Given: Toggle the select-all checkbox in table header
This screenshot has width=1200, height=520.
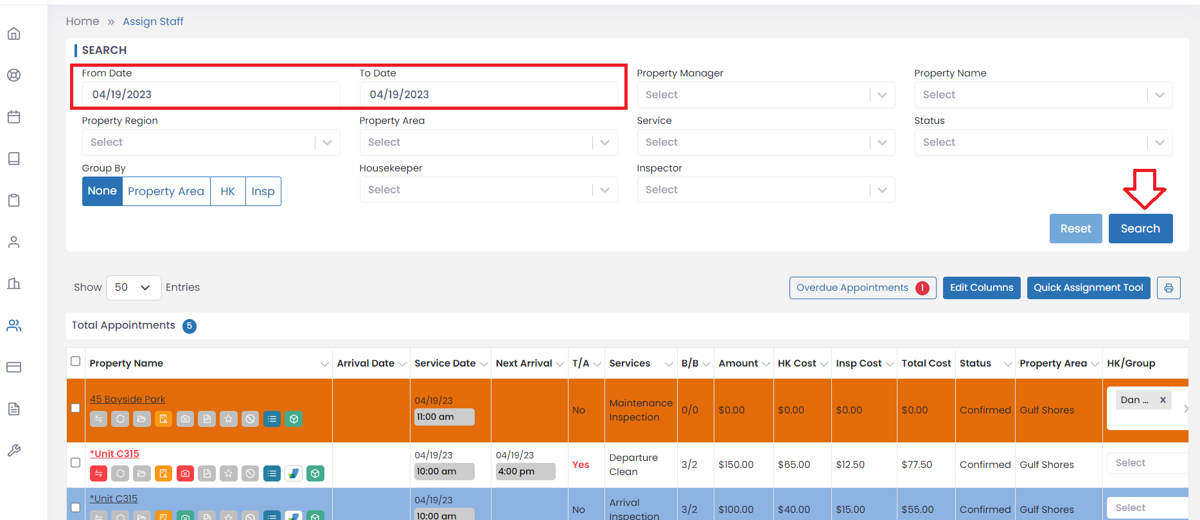Looking at the screenshot, I should pyautogui.click(x=76, y=361).
